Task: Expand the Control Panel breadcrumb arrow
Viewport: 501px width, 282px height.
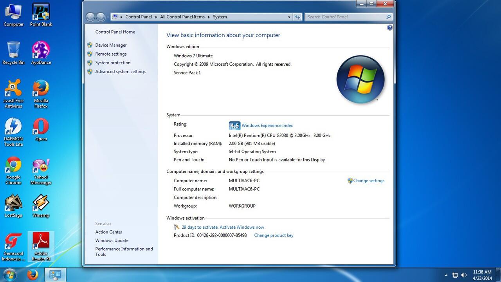Action: [x=156, y=17]
